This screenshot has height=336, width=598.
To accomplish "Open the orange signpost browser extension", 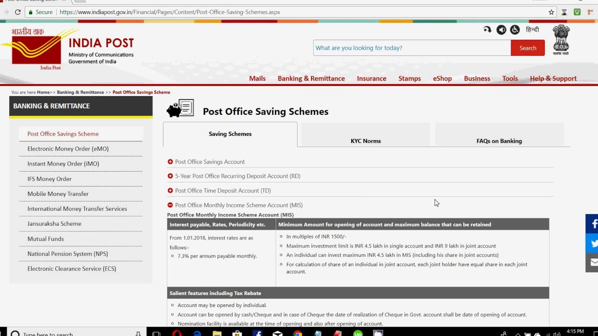I will [591, 12].
